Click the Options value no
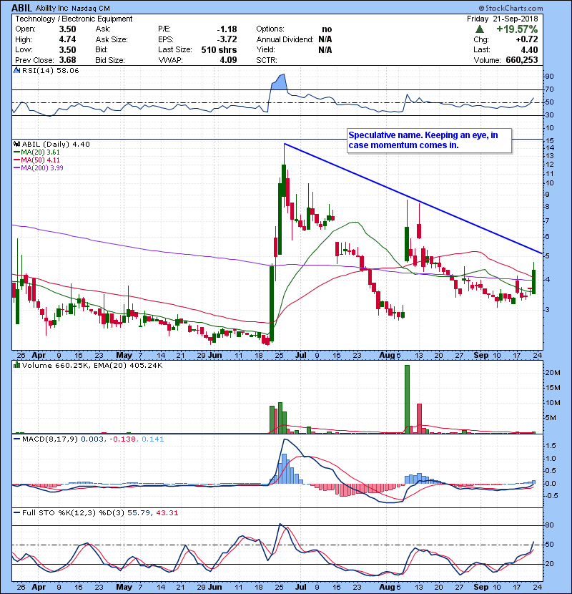 point(327,29)
